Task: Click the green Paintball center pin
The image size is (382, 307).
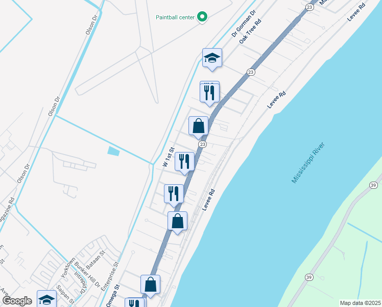Action: tap(202, 17)
